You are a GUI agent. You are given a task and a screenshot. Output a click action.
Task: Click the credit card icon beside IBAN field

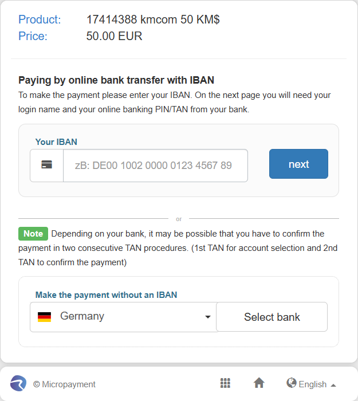click(46, 164)
